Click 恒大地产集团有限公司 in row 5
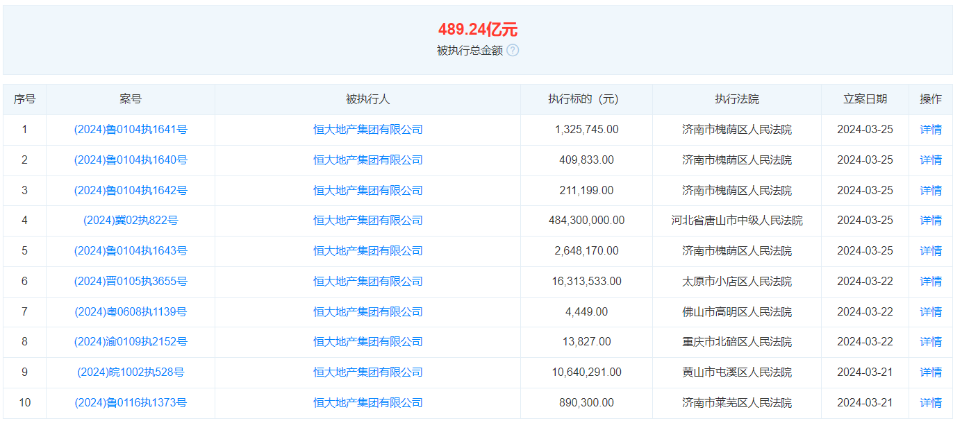Screen dimensions: 953x421 tap(368, 250)
